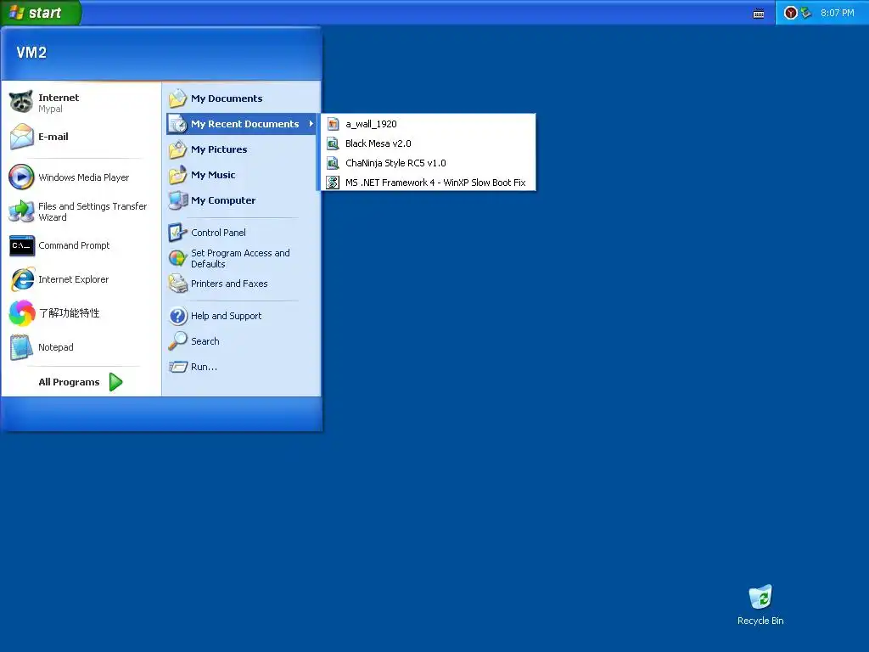This screenshot has height=652, width=869.
Task: Select the a_wall_1920 text entry
Action: (371, 124)
